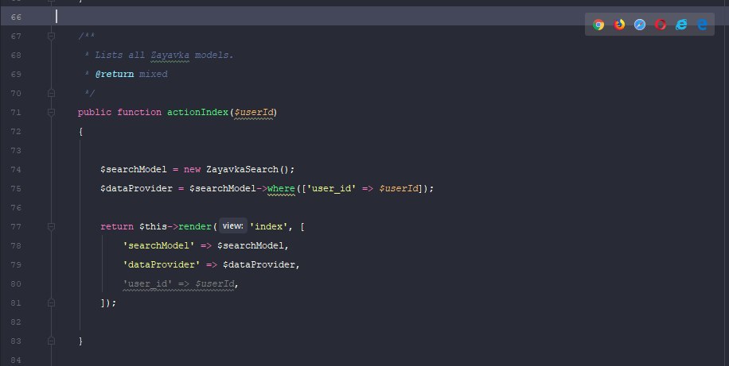Click the underlined 'where' method call

[281, 188]
